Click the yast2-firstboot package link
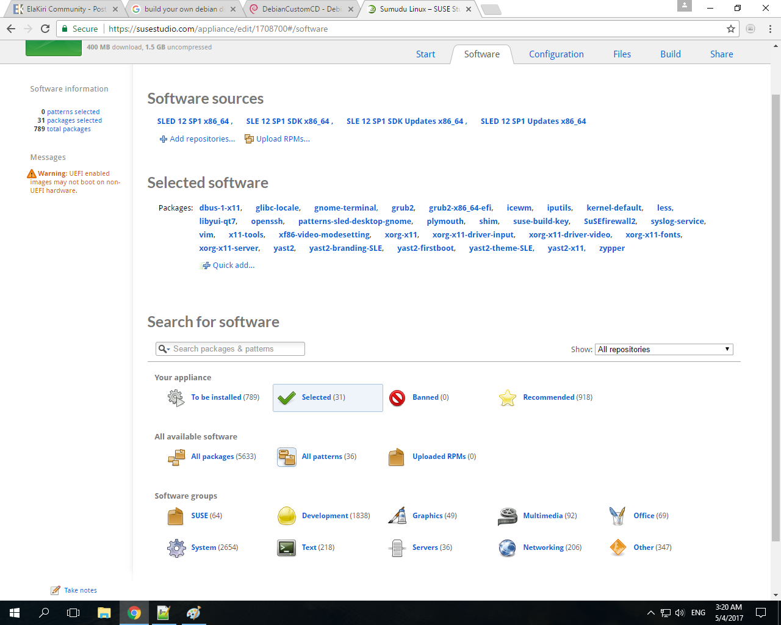Image resolution: width=781 pixels, height=625 pixels. 426,248
